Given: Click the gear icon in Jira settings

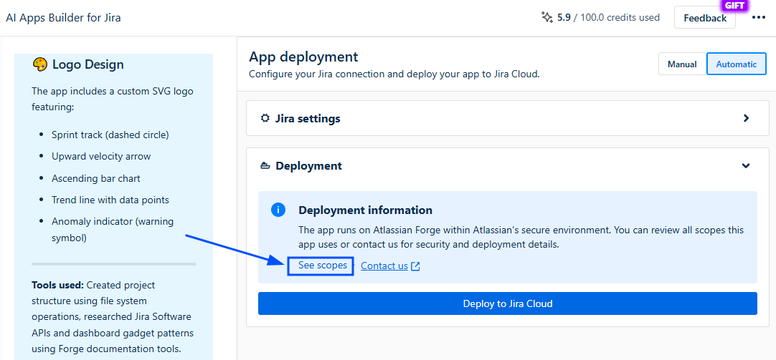Looking at the screenshot, I should tap(265, 119).
